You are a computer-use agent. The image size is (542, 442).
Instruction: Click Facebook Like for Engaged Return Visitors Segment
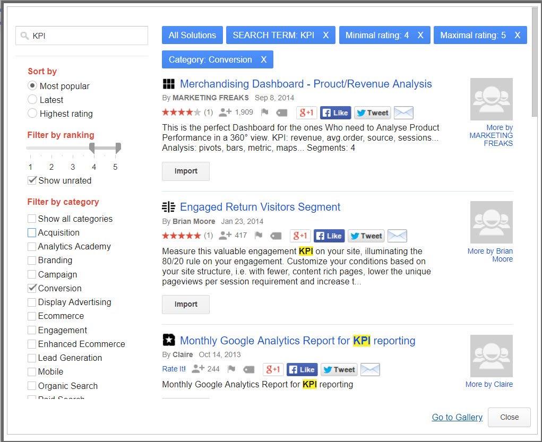[330, 236]
